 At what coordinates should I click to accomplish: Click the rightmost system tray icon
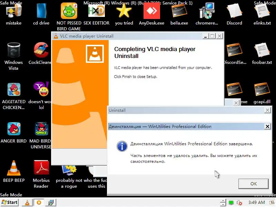click(272, 203)
